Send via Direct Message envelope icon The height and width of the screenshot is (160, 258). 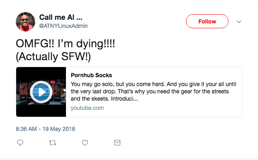(117, 143)
